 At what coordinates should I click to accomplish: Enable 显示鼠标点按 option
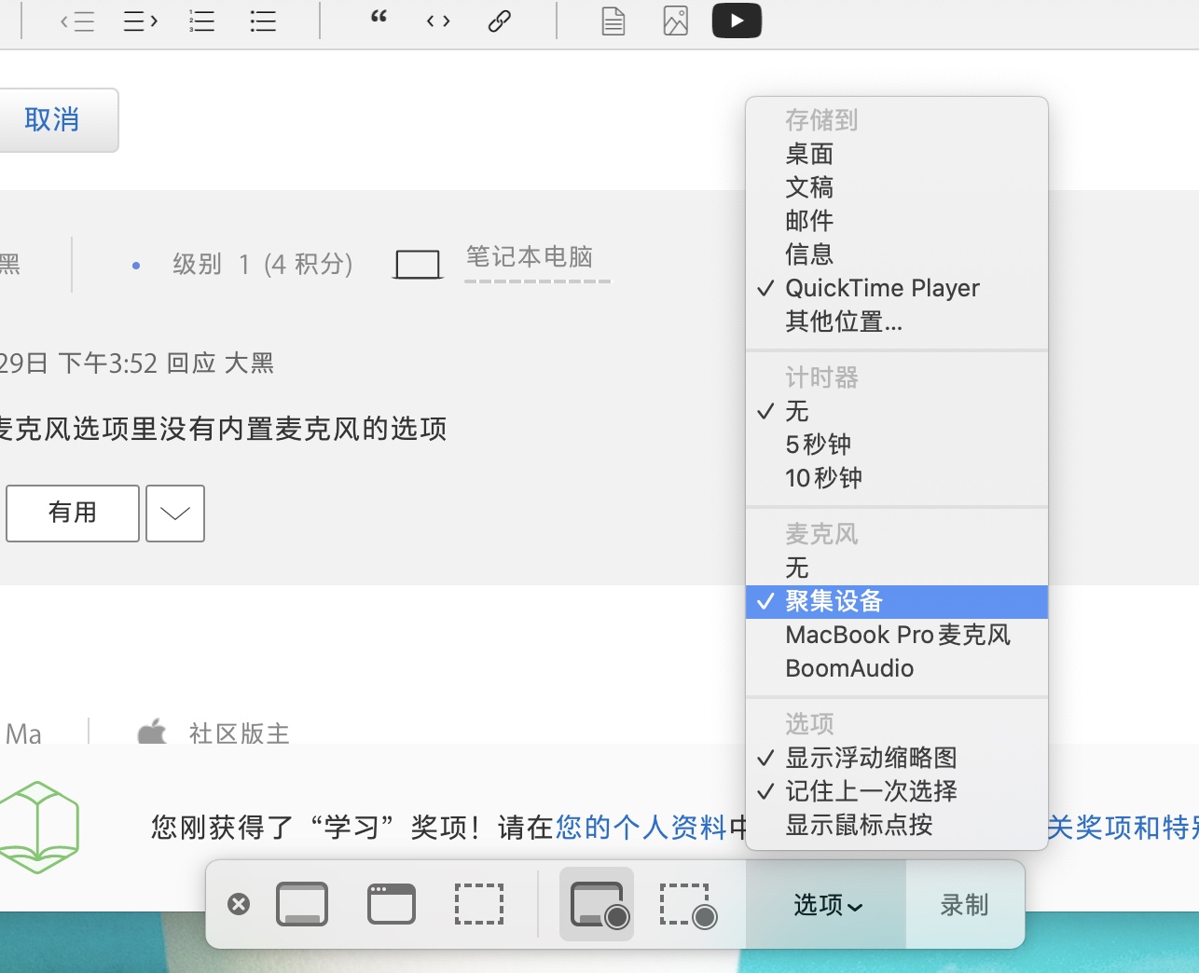pos(859,825)
